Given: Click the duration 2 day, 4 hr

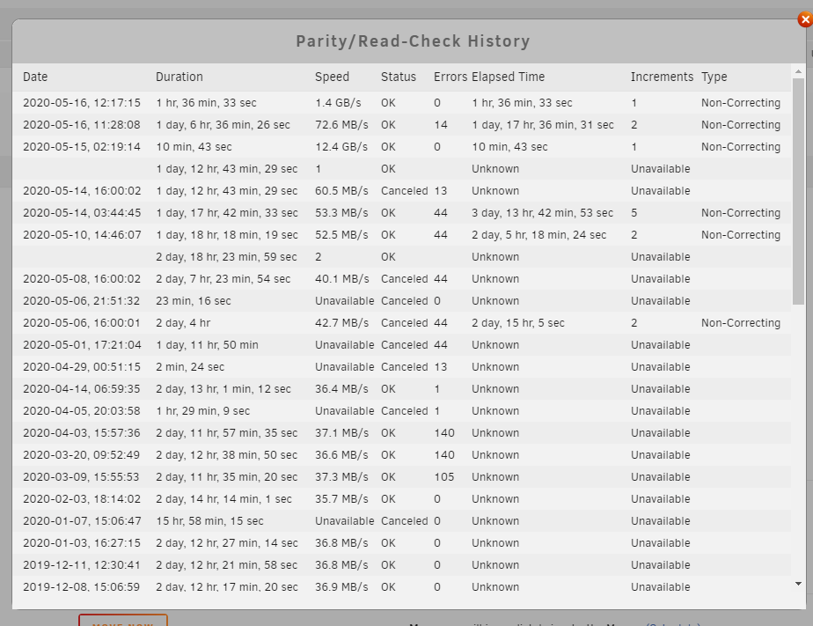Looking at the screenshot, I should 183,322.
